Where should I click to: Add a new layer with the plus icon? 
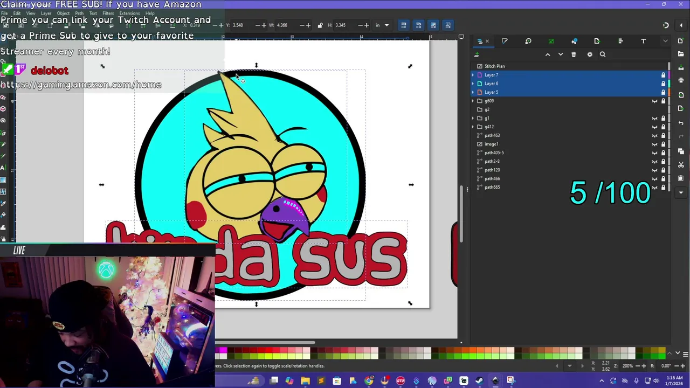pos(477,54)
